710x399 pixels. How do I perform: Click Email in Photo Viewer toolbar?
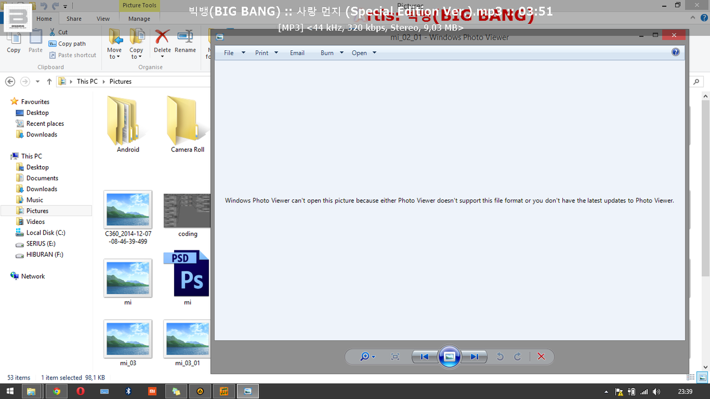297,53
